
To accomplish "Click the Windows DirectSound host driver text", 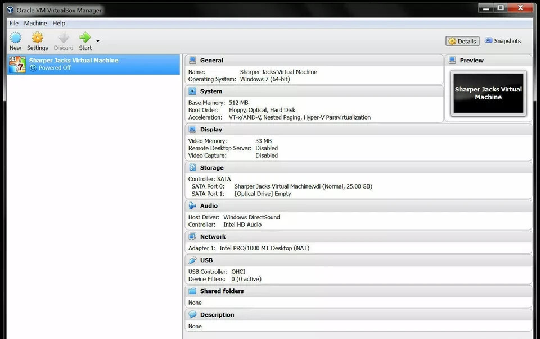I will click(x=251, y=217).
